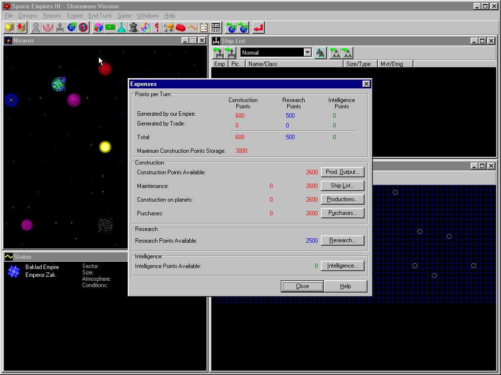Click the clipboard checklist toolbar icon

204,27
